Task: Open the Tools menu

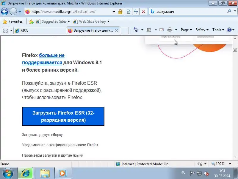Action: [218, 30]
